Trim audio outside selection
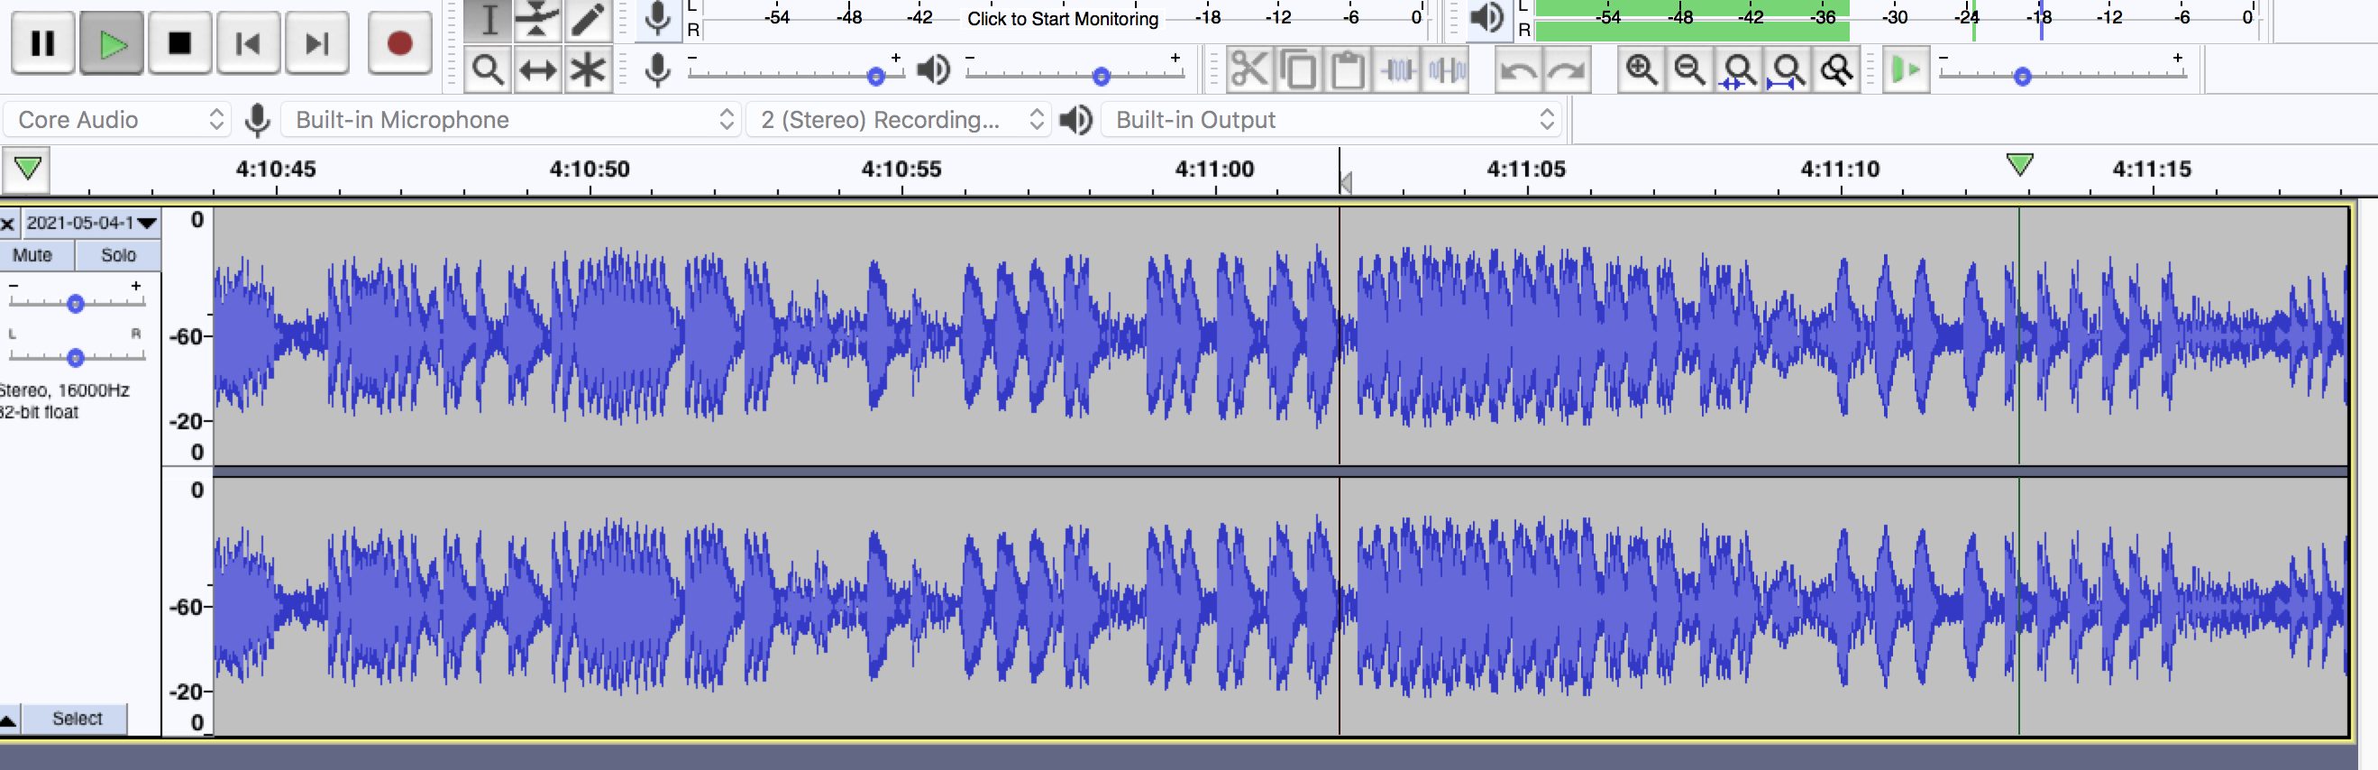The width and height of the screenshot is (2378, 770). coord(1397,70)
